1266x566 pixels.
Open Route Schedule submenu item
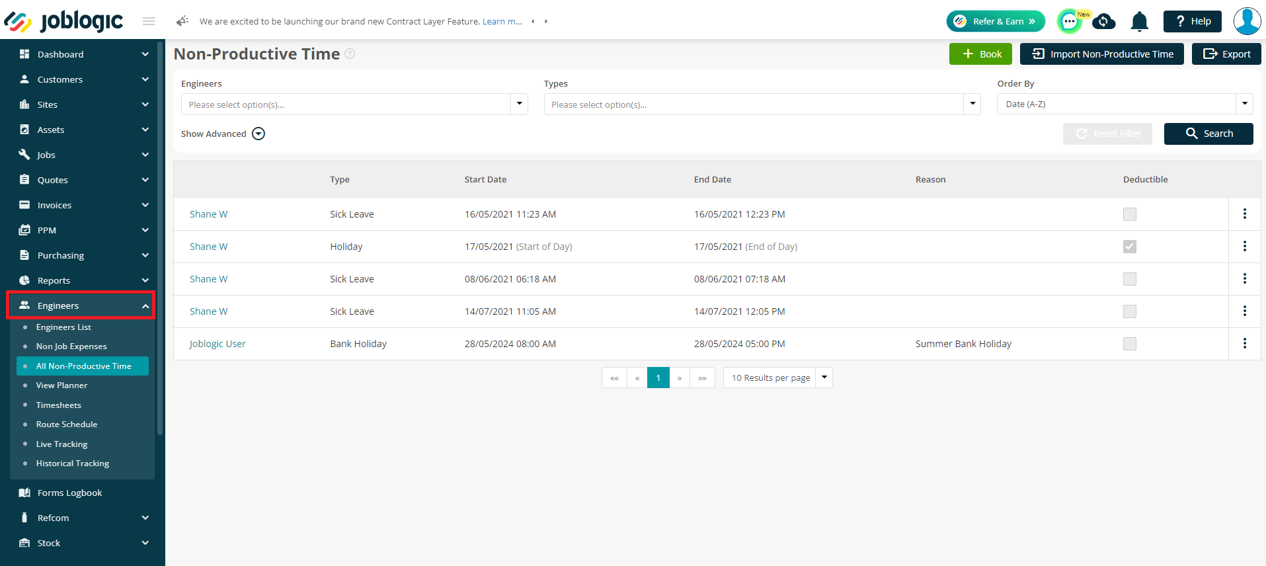click(x=67, y=425)
